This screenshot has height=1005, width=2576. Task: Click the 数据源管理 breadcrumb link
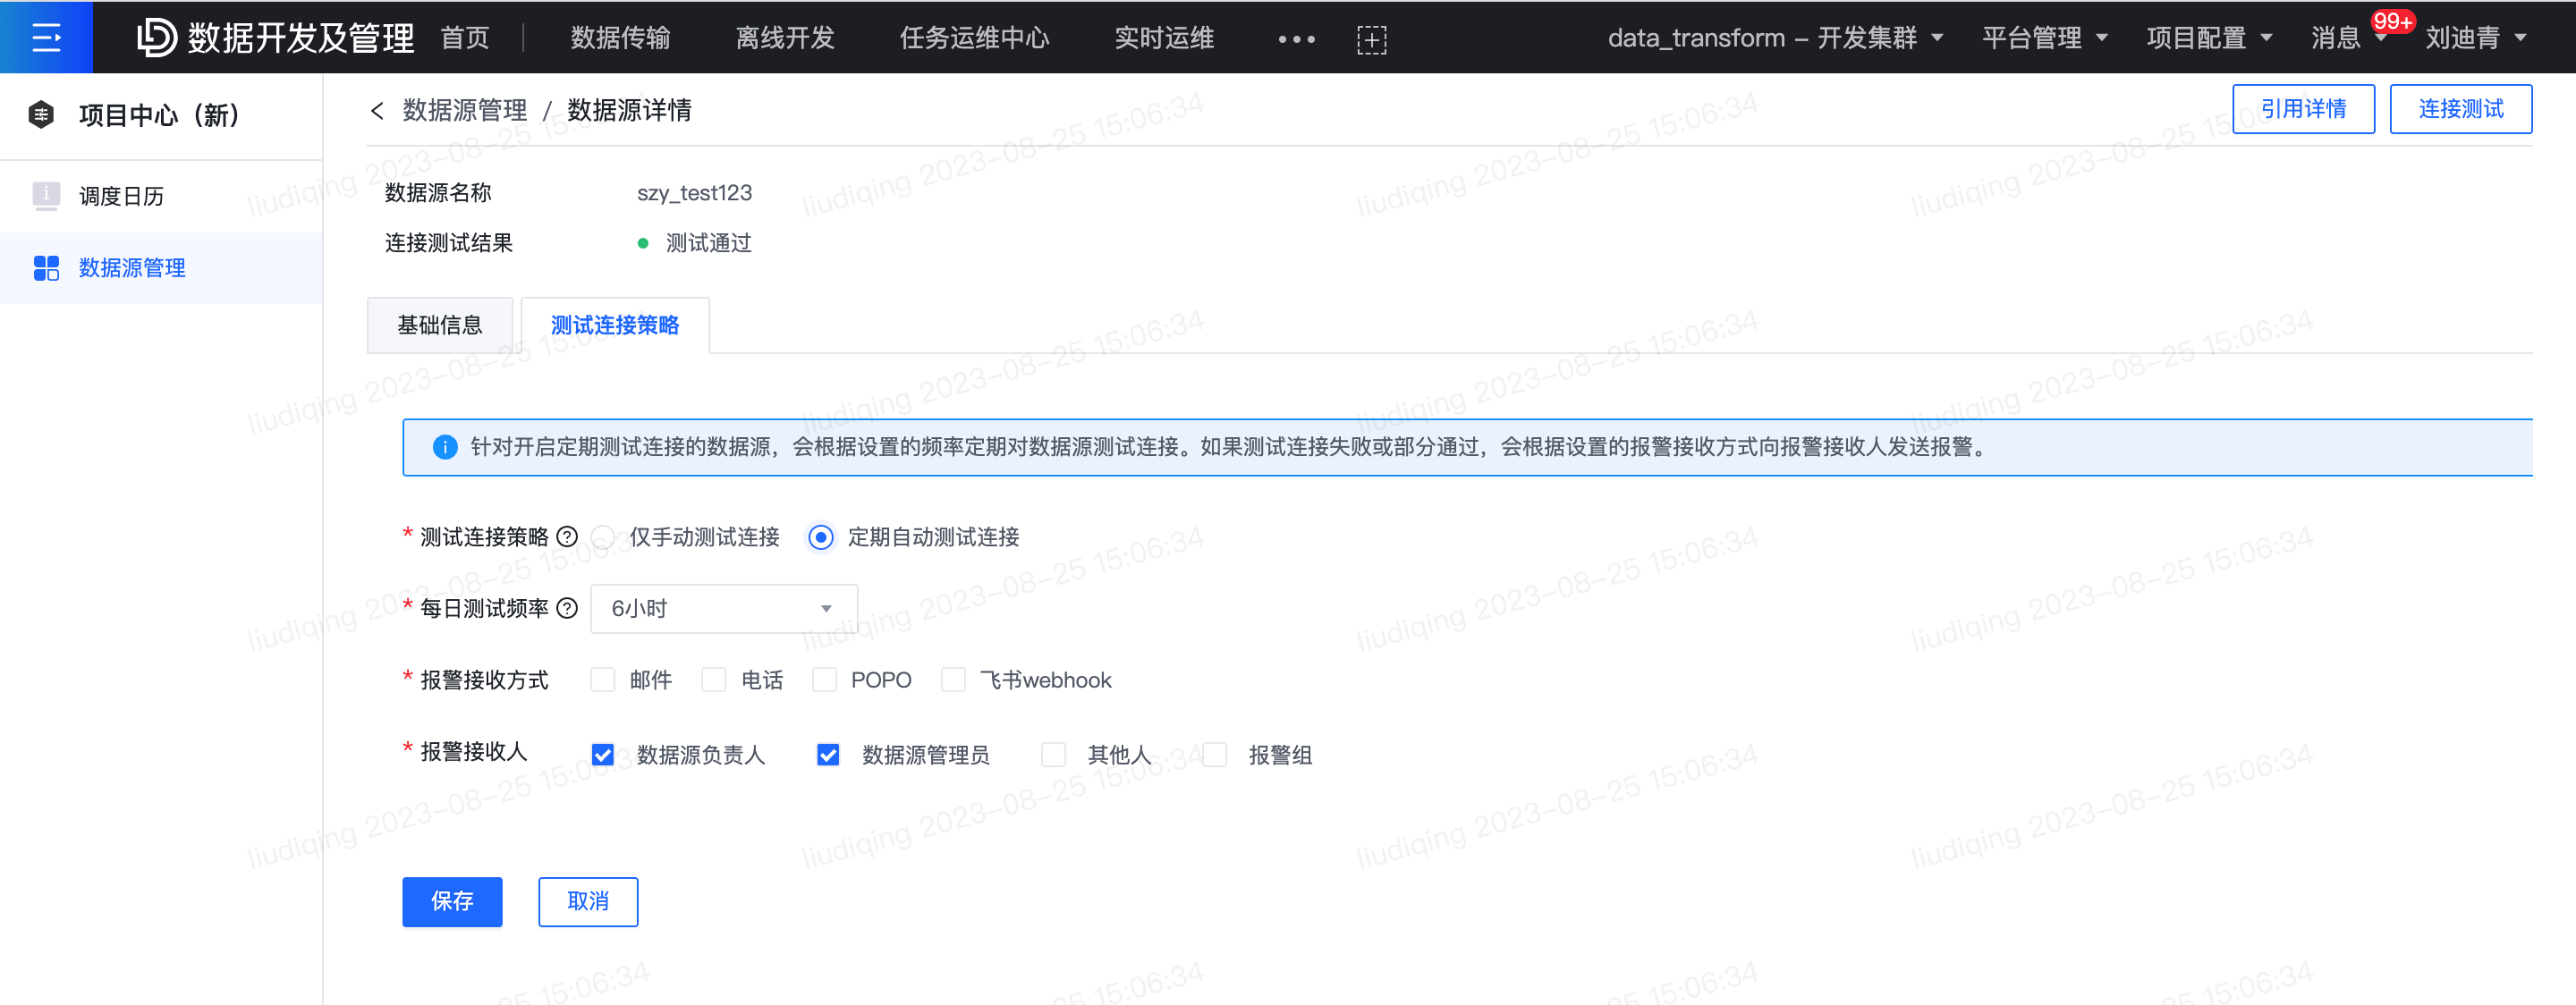[465, 110]
